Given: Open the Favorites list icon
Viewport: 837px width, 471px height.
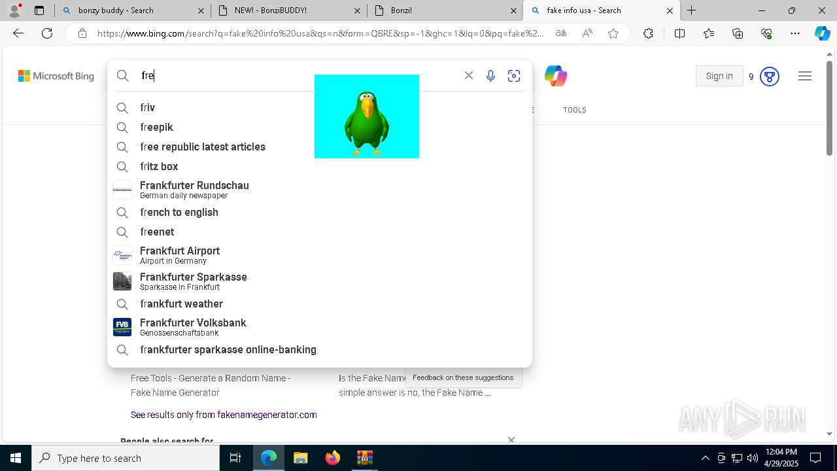Looking at the screenshot, I should tap(709, 33).
